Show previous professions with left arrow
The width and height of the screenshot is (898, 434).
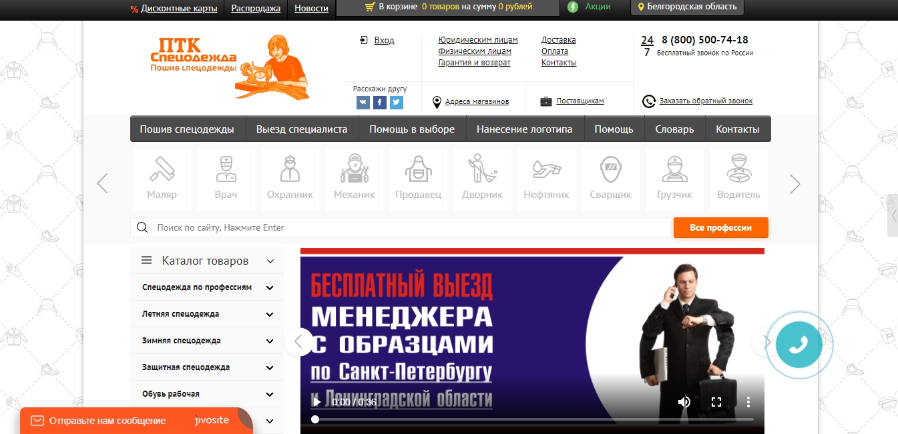pyautogui.click(x=102, y=183)
